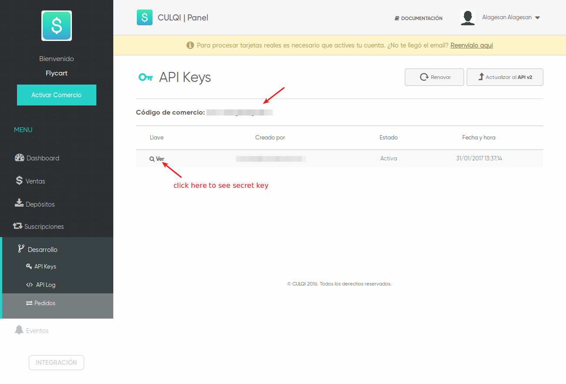The image size is (566, 384).
Task: Click the Depósitos download tray icon
Action: (x=19, y=203)
